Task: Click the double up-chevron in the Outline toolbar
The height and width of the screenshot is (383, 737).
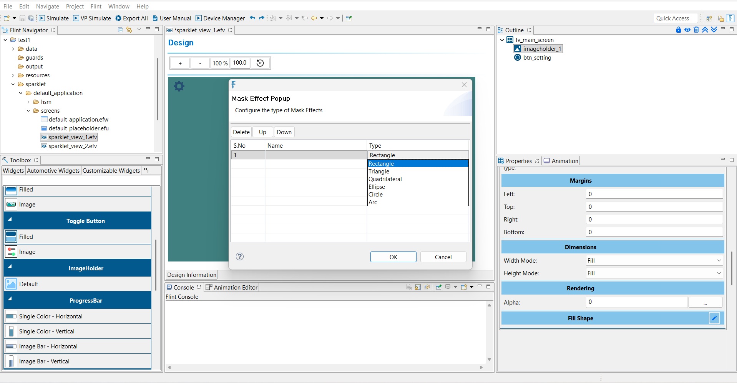Action: (x=705, y=30)
